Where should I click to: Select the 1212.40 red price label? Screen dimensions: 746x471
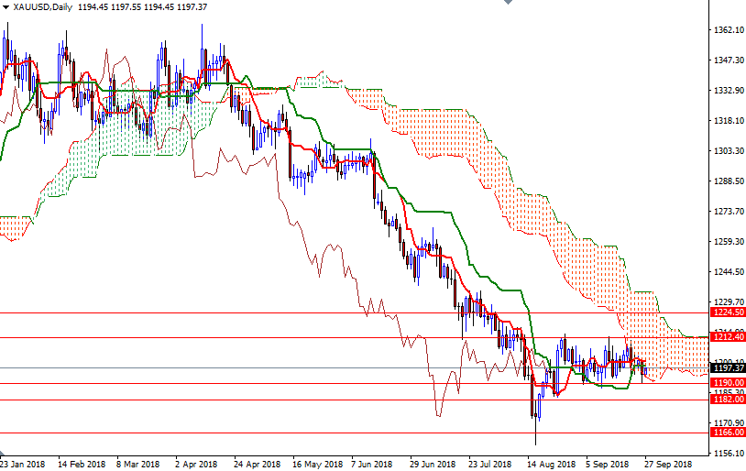[x=728, y=337]
